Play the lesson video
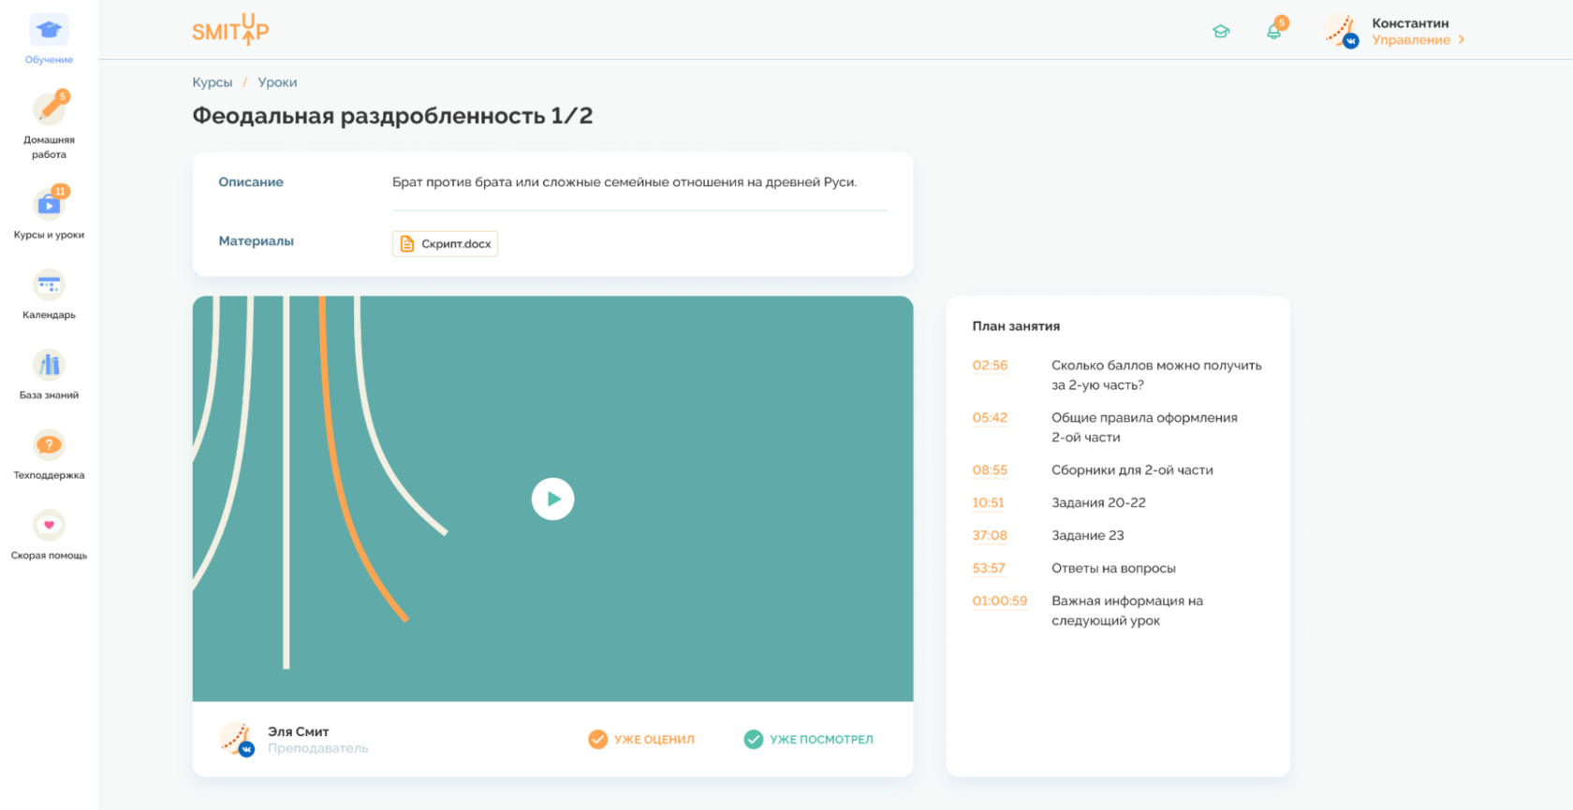The width and height of the screenshot is (1573, 810). [552, 499]
